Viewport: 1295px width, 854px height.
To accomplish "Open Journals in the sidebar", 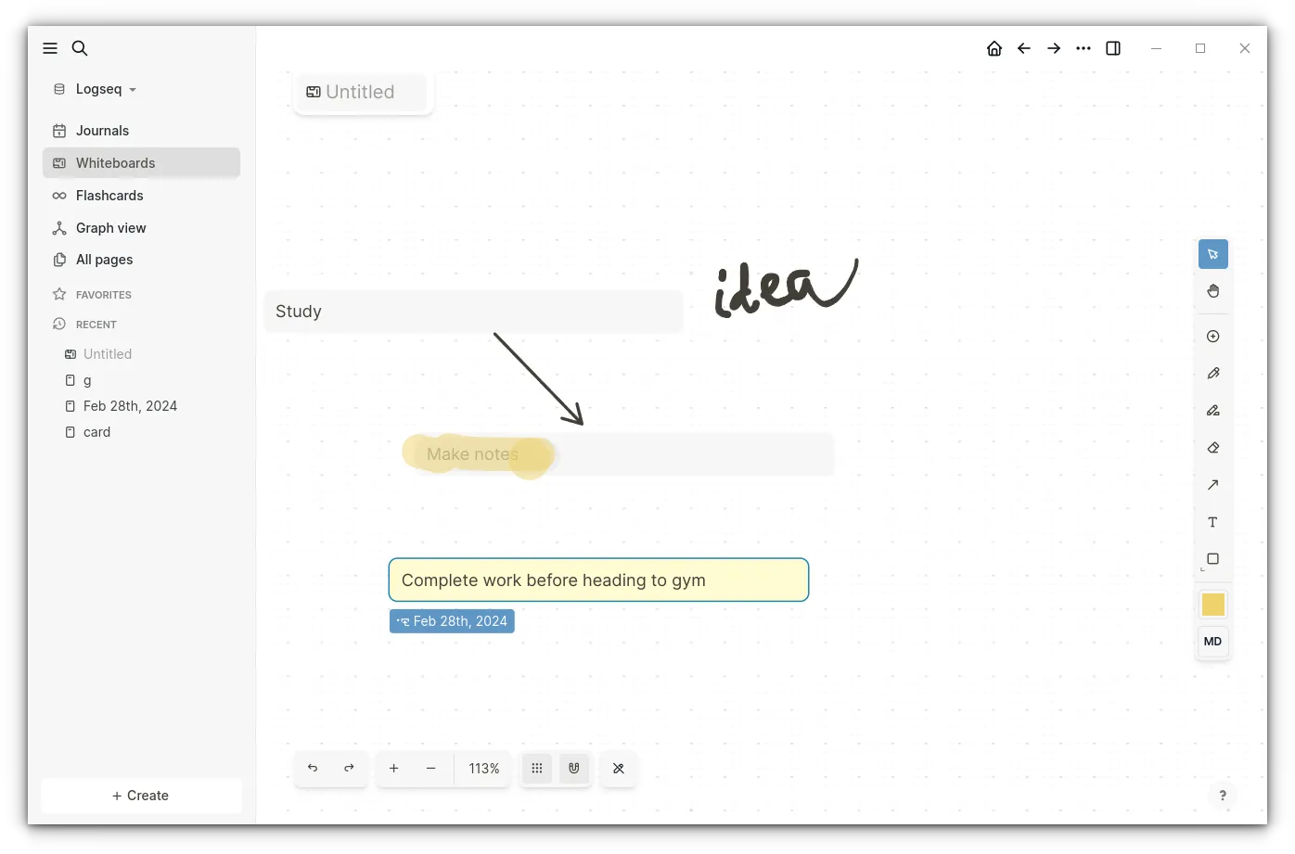I will click(x=141, y=131).
